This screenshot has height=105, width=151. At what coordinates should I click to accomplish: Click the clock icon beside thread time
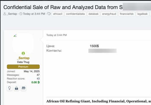coord(21,14)
